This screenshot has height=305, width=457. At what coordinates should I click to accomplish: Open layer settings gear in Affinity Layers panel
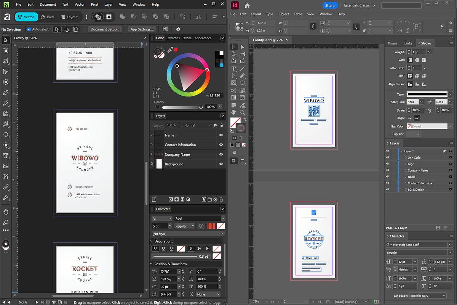[215, 125]
